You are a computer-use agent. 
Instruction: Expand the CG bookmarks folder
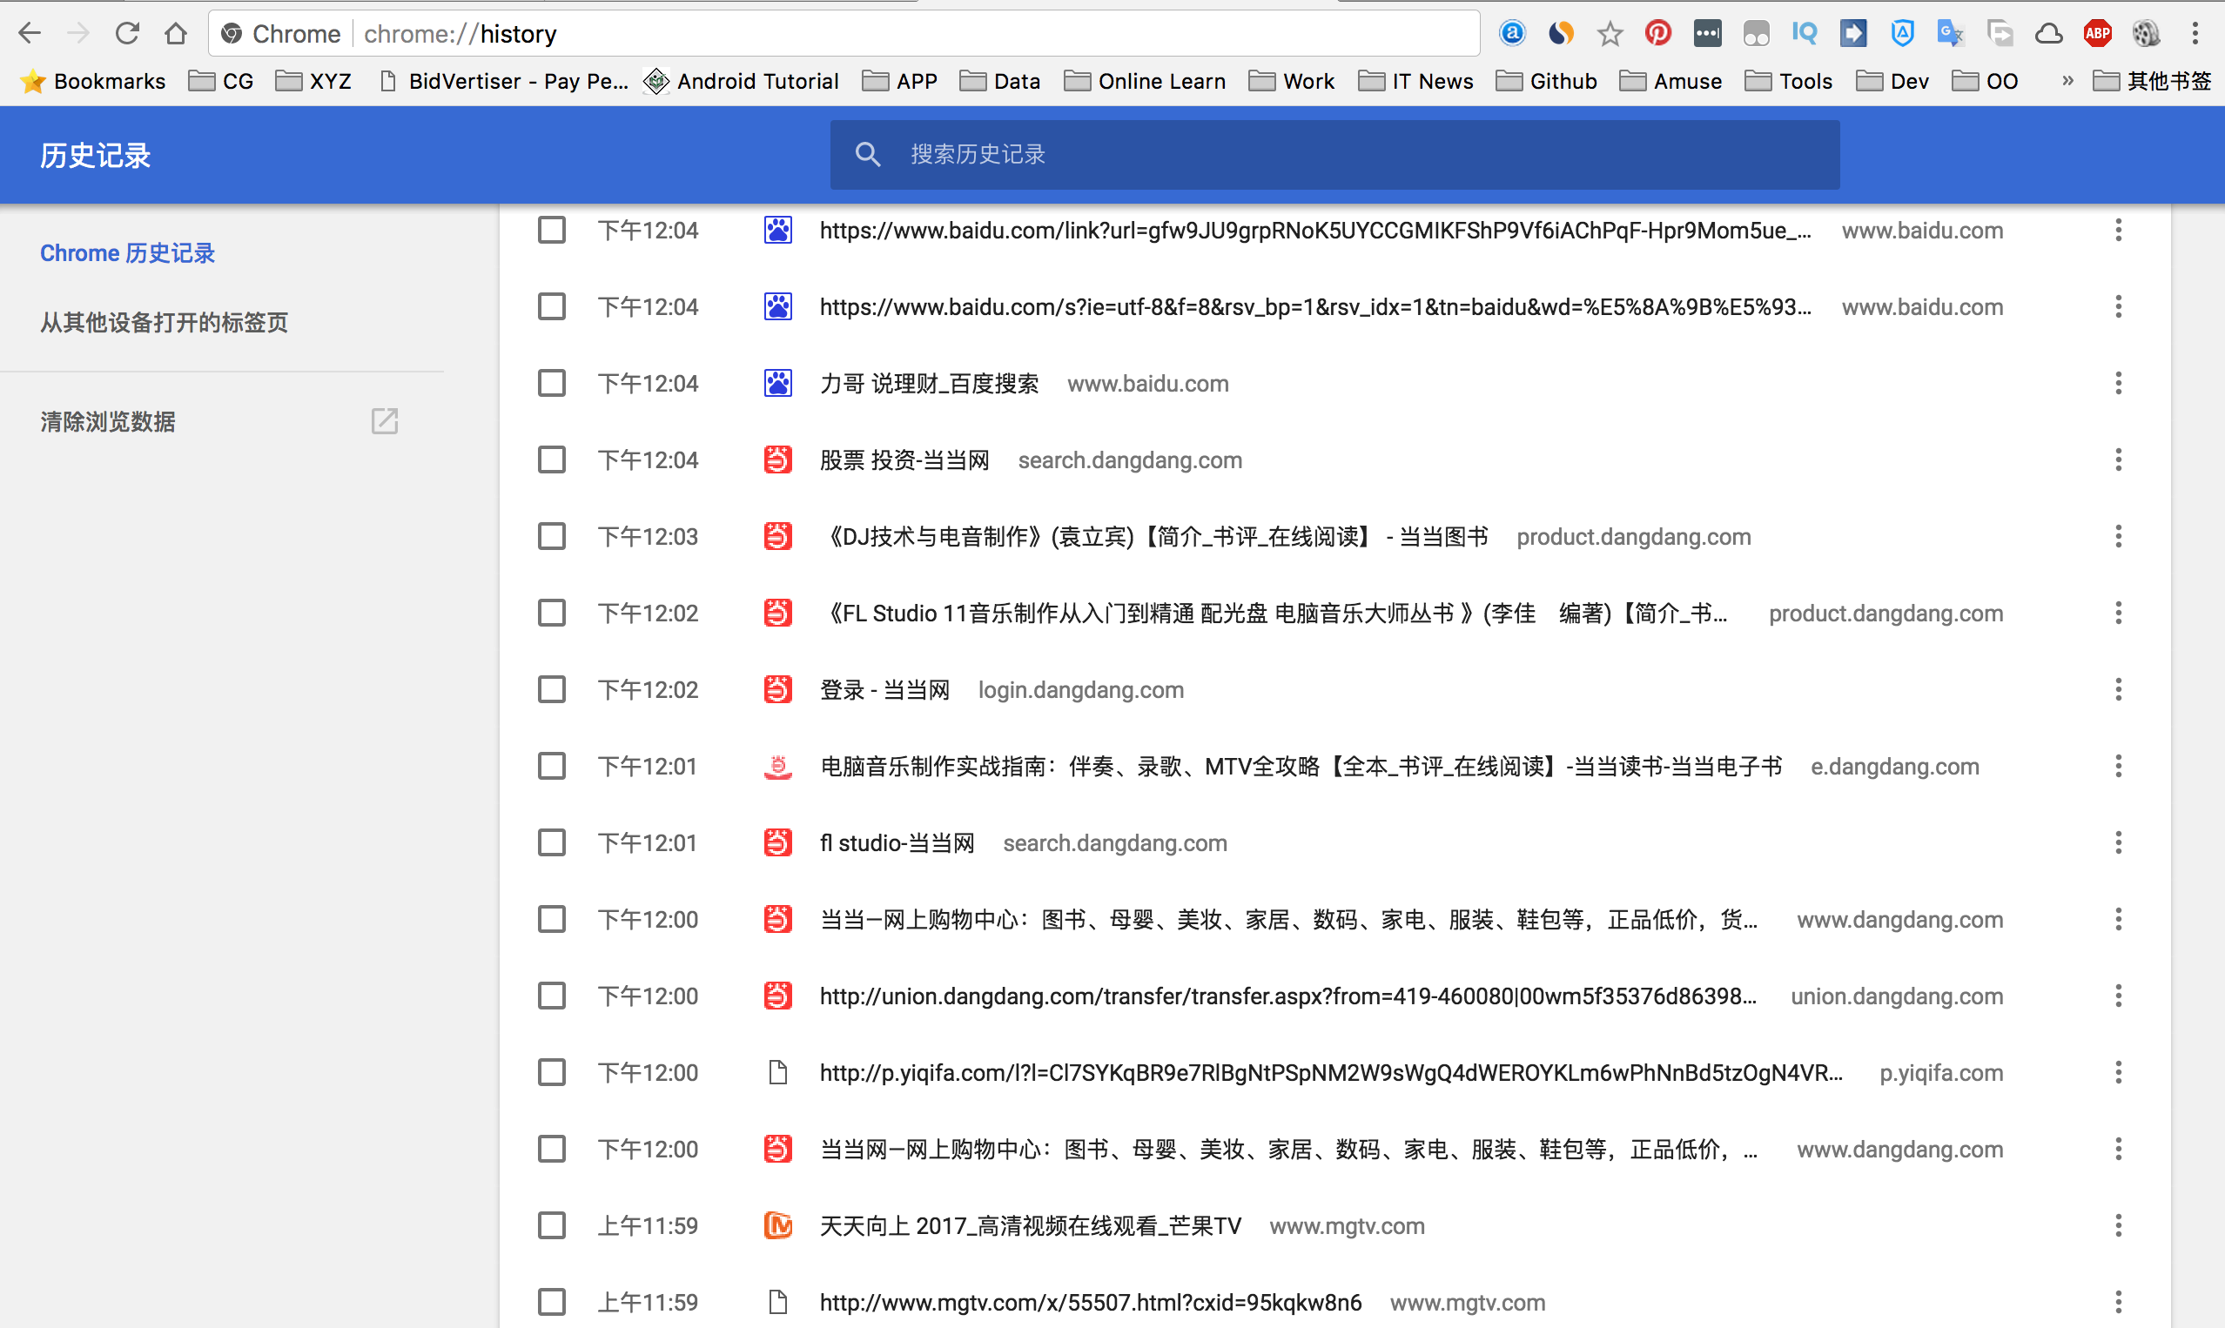click(x=221, y=82)
